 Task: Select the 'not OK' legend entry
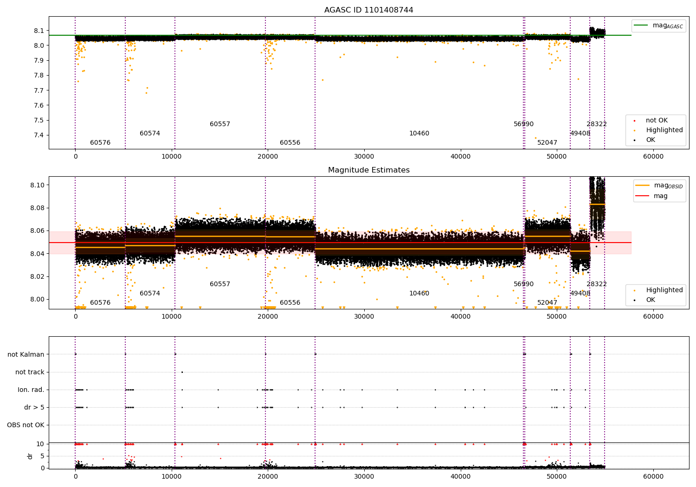coord(656,121)
